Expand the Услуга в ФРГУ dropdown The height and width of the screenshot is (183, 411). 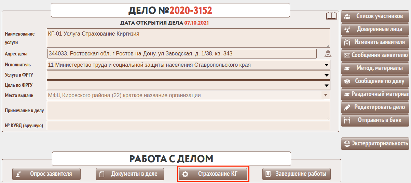click(x=188, y=75)
